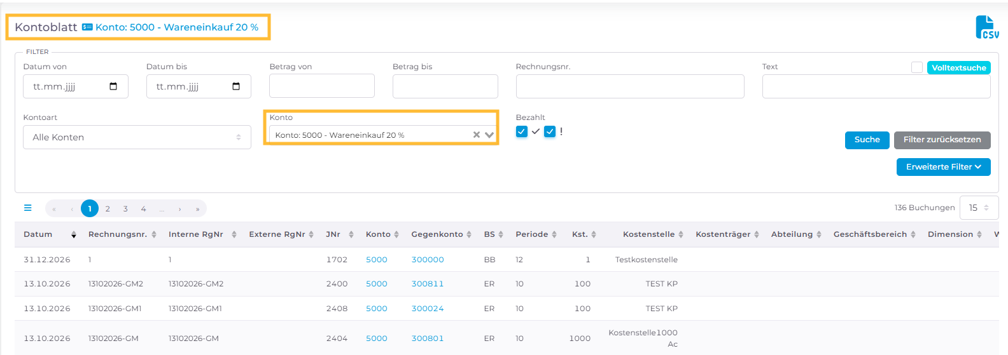1008x355 pixels.
Task: Uncheck the Bezahlt exclamation checkbox
Action: pos(550,131)
